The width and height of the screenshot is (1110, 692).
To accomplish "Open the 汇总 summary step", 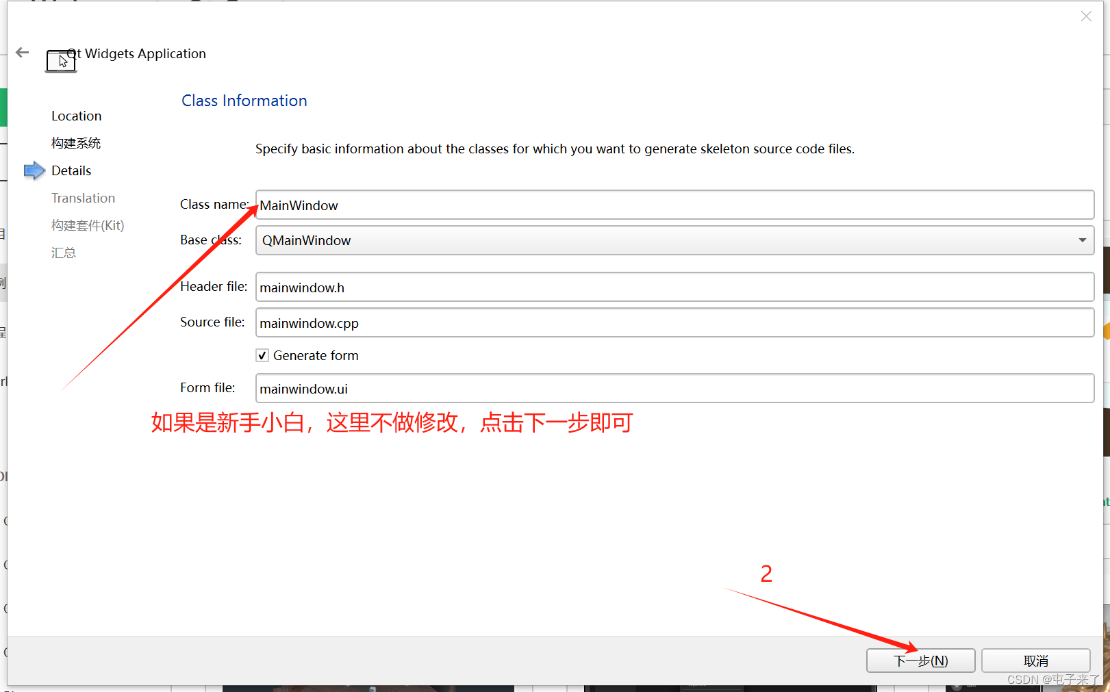I will click(x=64, y=253).
